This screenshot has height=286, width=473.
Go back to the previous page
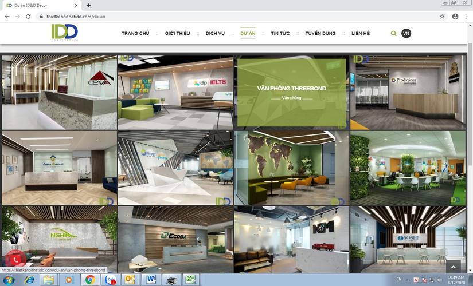point(7,17)
